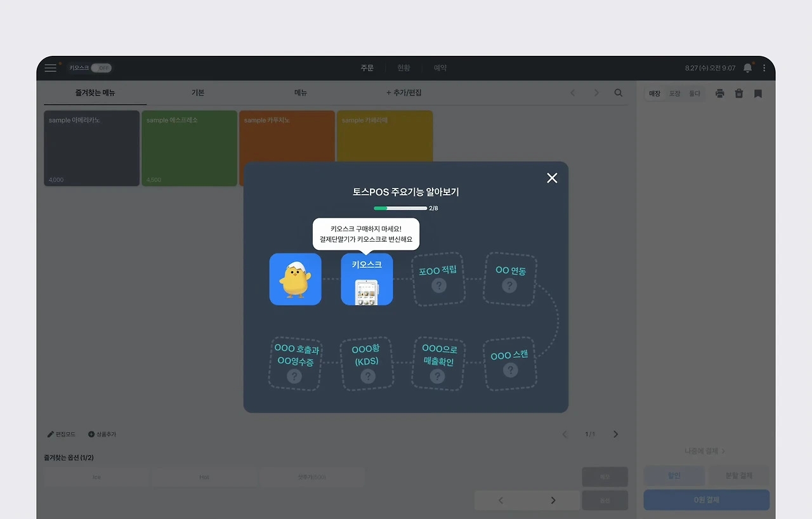Open menu search with the magnifier icon
The image size is (812, 519).
619,93
